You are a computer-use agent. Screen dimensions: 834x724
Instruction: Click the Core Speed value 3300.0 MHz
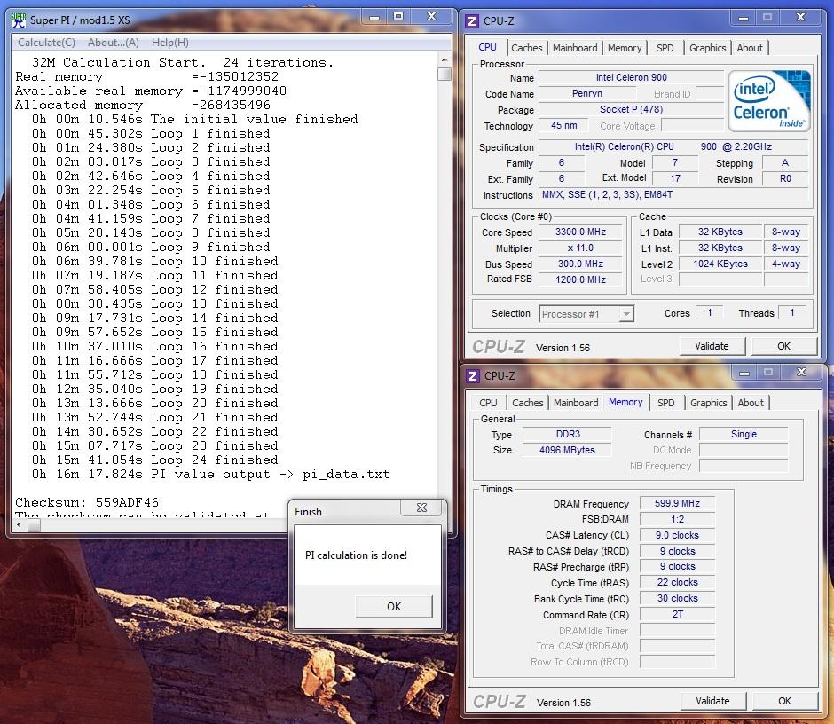(580, 232)
